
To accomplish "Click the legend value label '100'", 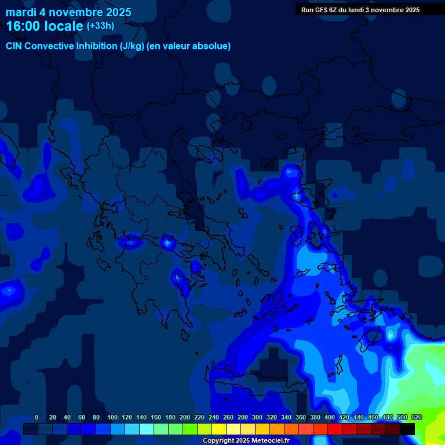I will [112, 417].
